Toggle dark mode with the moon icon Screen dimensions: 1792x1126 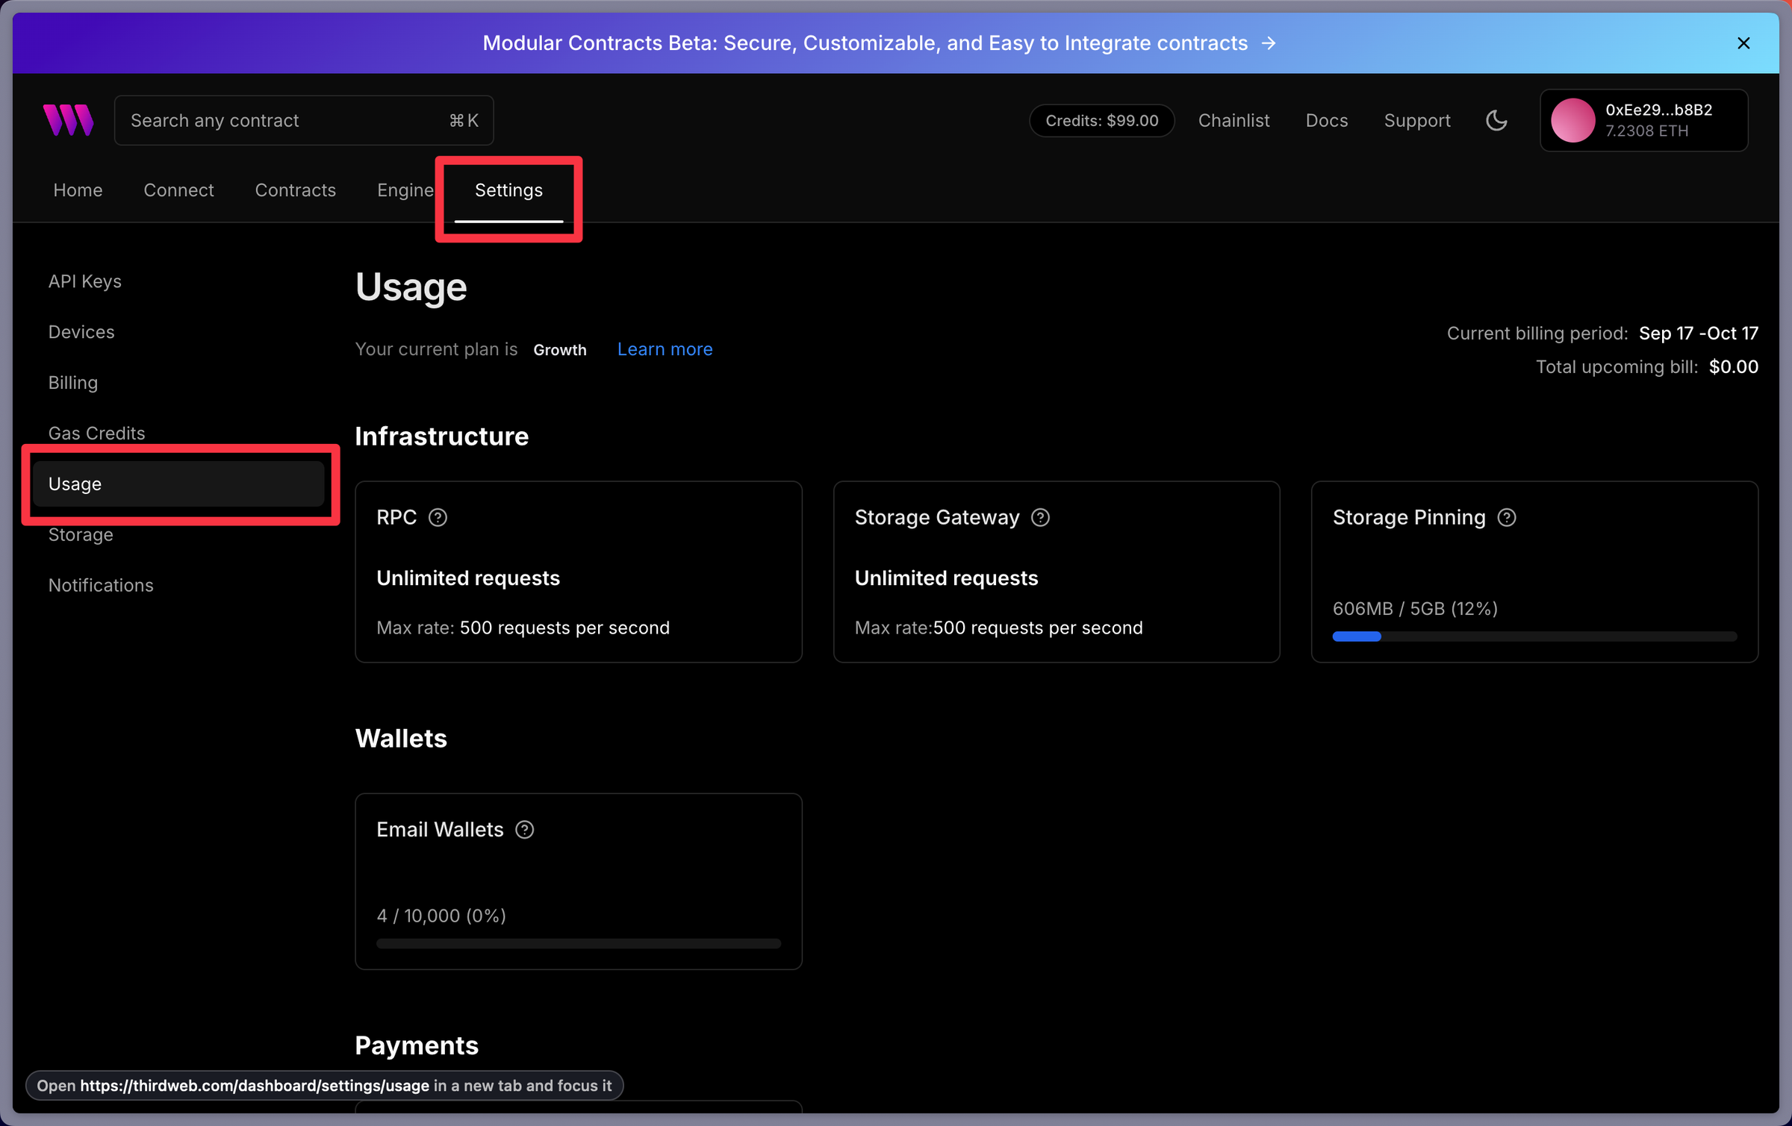(x=1497, y=120)
